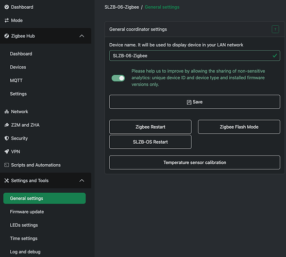Select General settings in sidebar
The image size is (286, 257).
[44, 198]
